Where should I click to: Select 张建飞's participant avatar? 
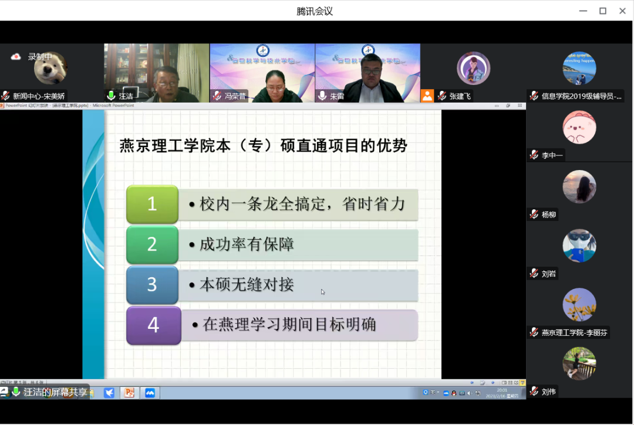click(x=473, y=69)
